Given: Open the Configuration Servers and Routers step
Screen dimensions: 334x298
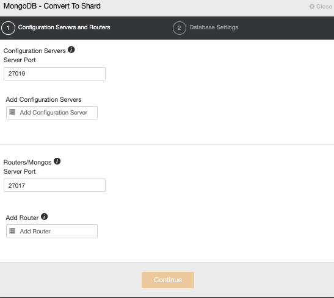Looking at the screenshot, I should 64,27.
